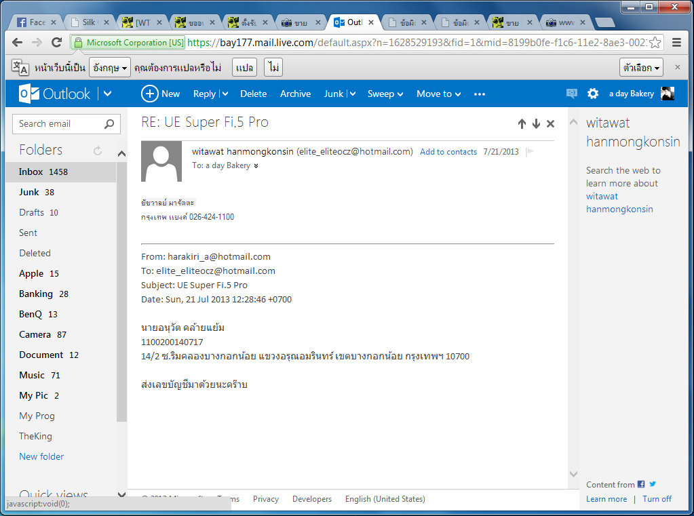
Task: Click the New message plus icon
Action: [150, 94]
